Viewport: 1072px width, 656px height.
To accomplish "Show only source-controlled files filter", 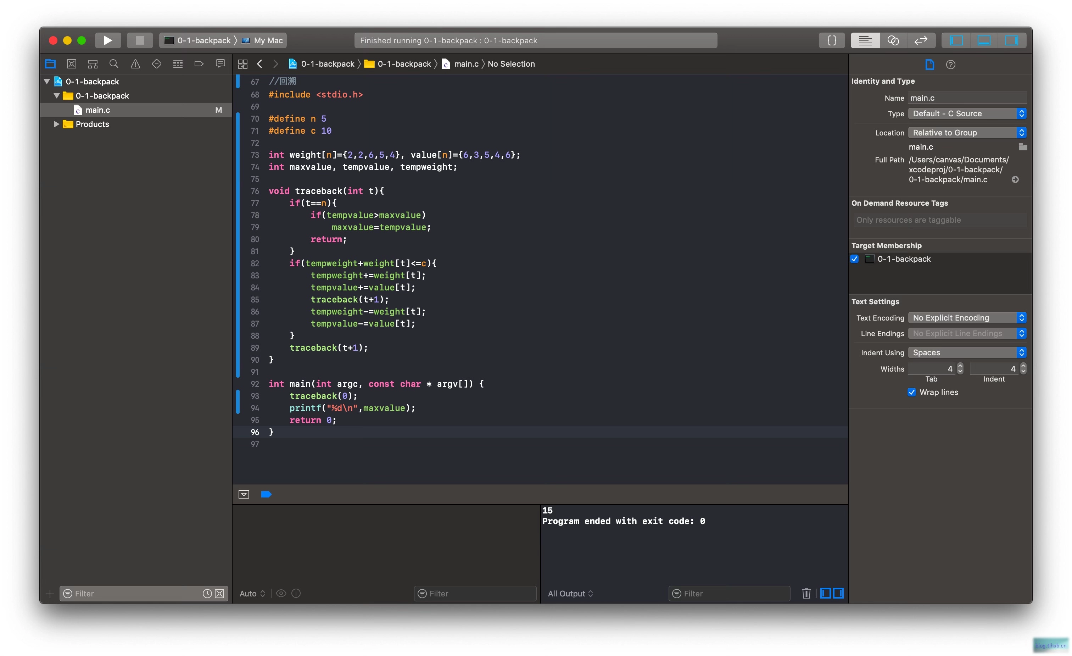I will [220, 594].
